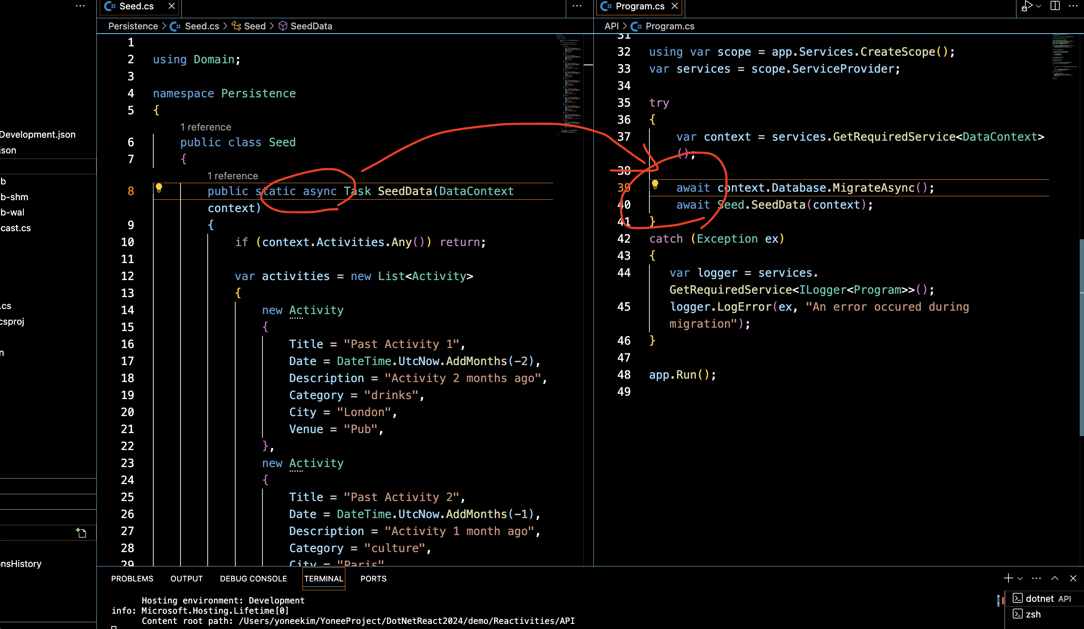Open the terminal panel more actions menu

pyautogui.click(x=1037, y=578)
